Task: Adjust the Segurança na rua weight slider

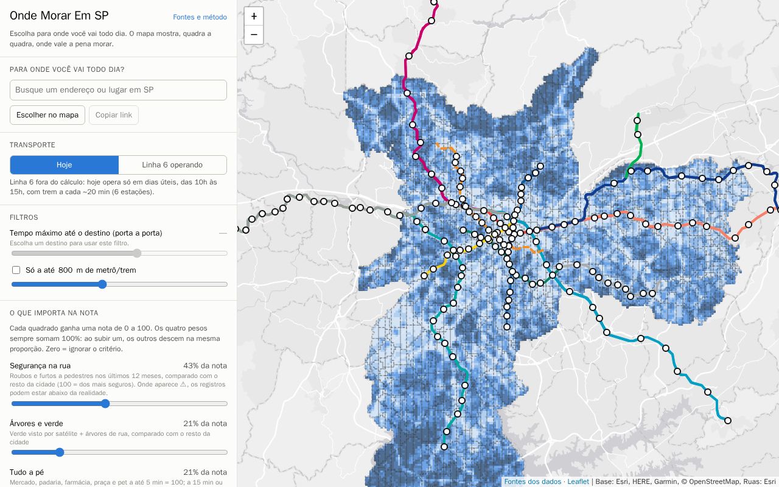Action: point(119,404)
